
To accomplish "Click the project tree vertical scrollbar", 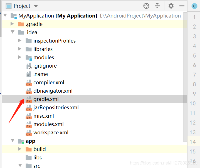I will click(x=185, y=83).
